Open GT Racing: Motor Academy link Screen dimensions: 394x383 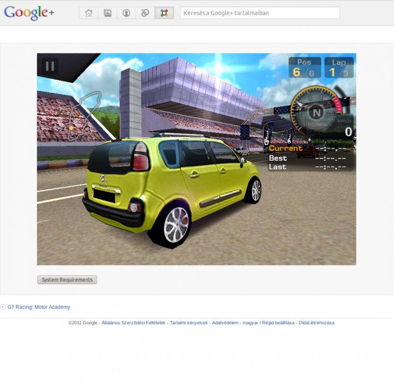coord(39,307)
